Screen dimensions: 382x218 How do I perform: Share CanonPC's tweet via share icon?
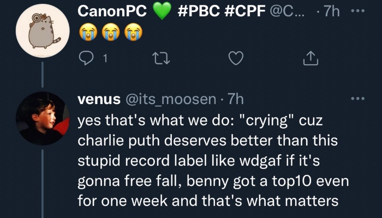309,58
